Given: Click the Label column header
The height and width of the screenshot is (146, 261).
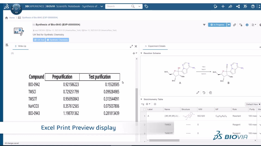Looking at the screenshot, I should [155, 109].
